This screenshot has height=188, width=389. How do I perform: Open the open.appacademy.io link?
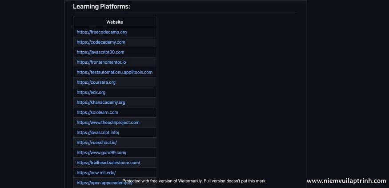(x=104, y=183)
